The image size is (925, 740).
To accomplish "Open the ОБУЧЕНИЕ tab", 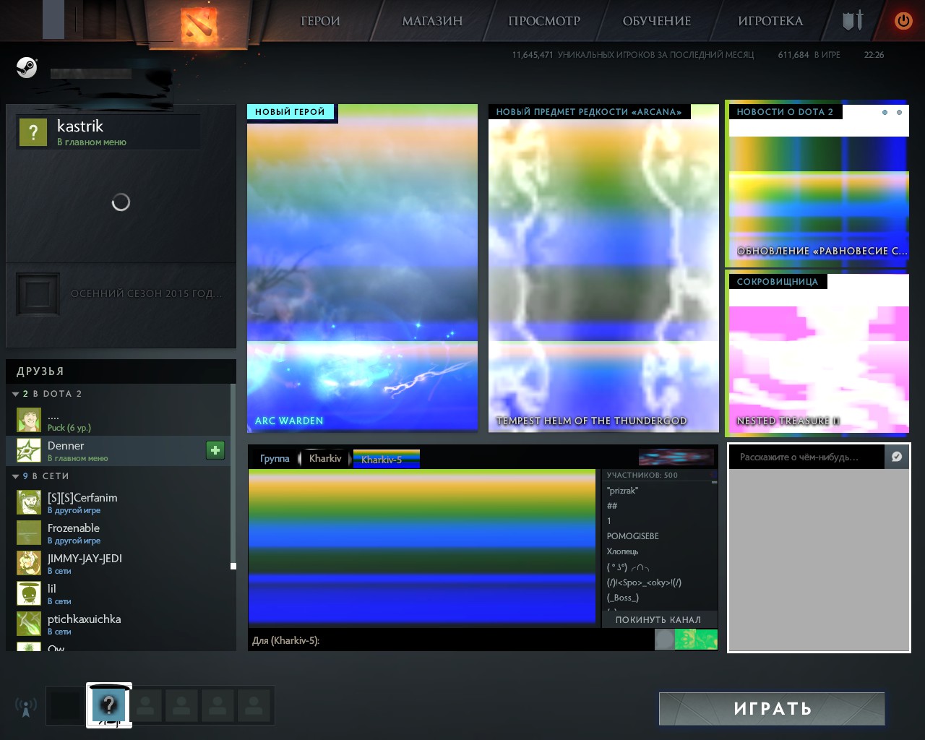I will [x=657, y=21].
